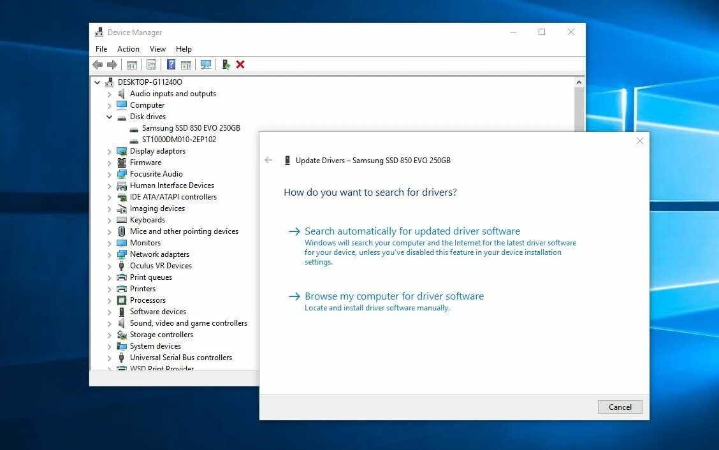This screenshot has height=450, width=719.
Task: Click the Print queues printer icon
Action: pyautogui.click(x=122, y=277)
